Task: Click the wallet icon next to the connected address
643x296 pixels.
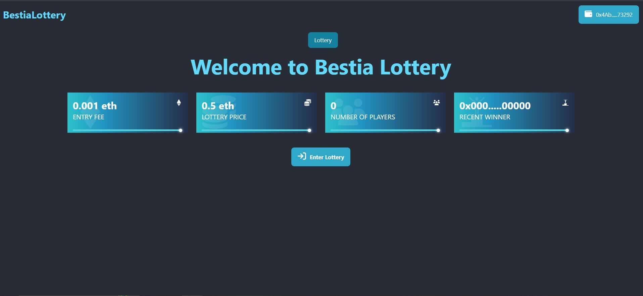Action: coord(589,14)
